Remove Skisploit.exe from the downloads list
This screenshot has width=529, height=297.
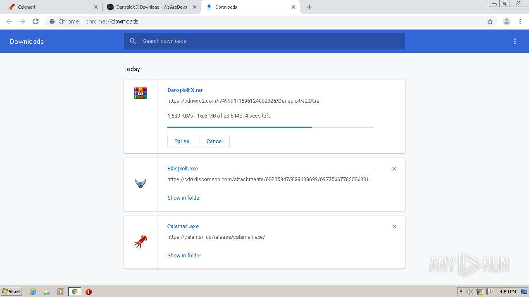click(x=394, y=169)
